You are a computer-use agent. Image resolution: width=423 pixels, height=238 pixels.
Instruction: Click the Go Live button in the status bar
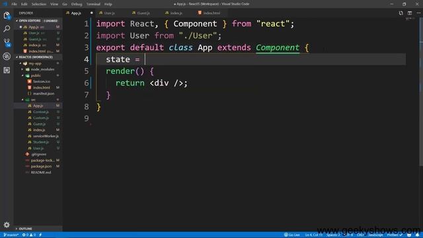coord(292,235)
